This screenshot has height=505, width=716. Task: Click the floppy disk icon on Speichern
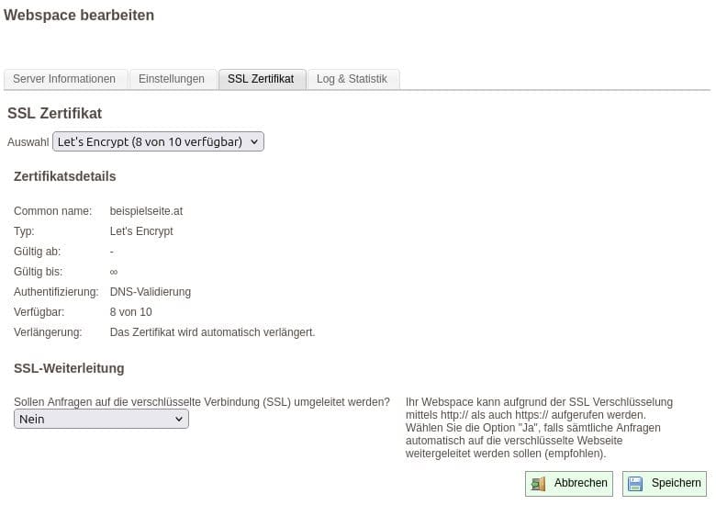635,484
